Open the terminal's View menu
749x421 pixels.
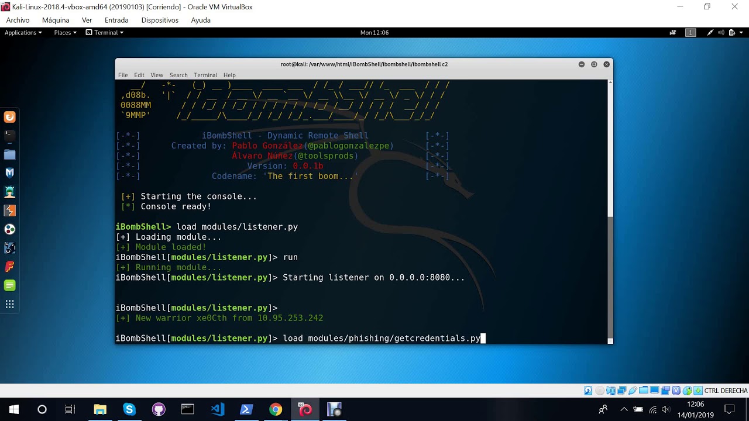click(157, 75)
